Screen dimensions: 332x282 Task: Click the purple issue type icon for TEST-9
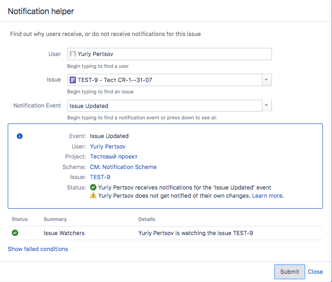[73, 80]
